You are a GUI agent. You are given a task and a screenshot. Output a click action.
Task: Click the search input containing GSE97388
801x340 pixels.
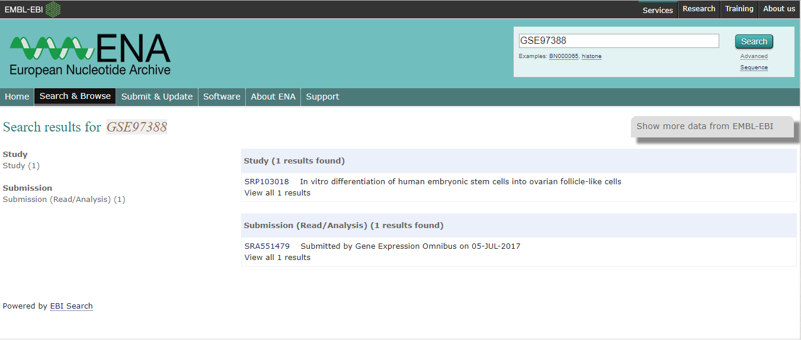[618, 41]
